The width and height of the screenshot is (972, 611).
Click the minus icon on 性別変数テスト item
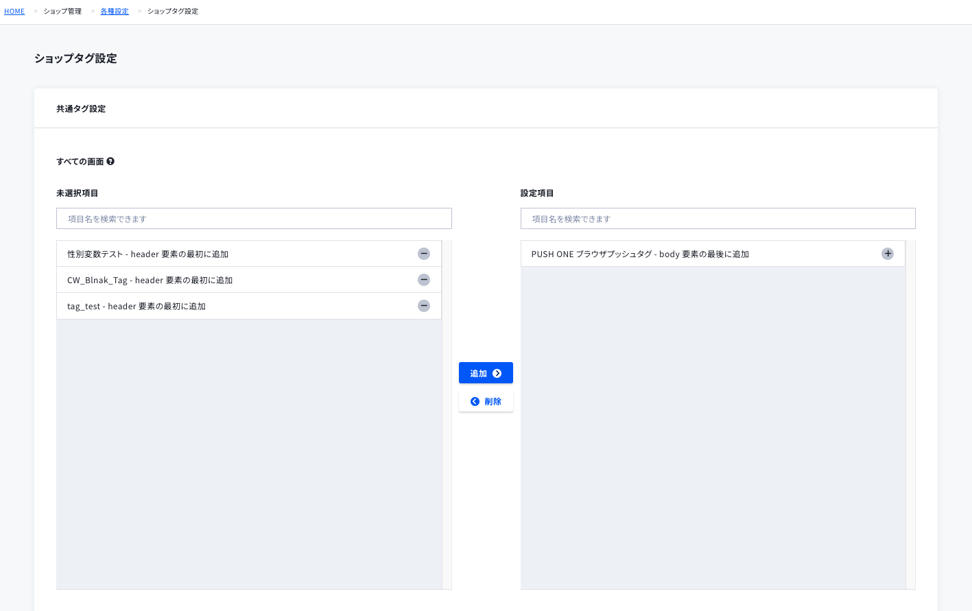click(x=424, y=253)
